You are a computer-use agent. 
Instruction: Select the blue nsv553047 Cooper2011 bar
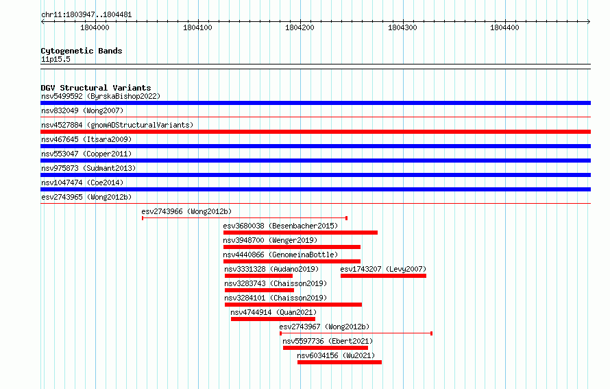(315, 161)
